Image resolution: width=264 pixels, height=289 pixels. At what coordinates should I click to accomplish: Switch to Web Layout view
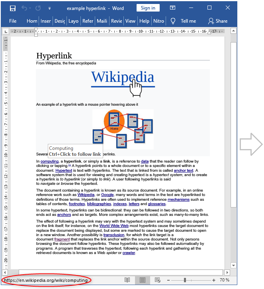pos(157,280)
